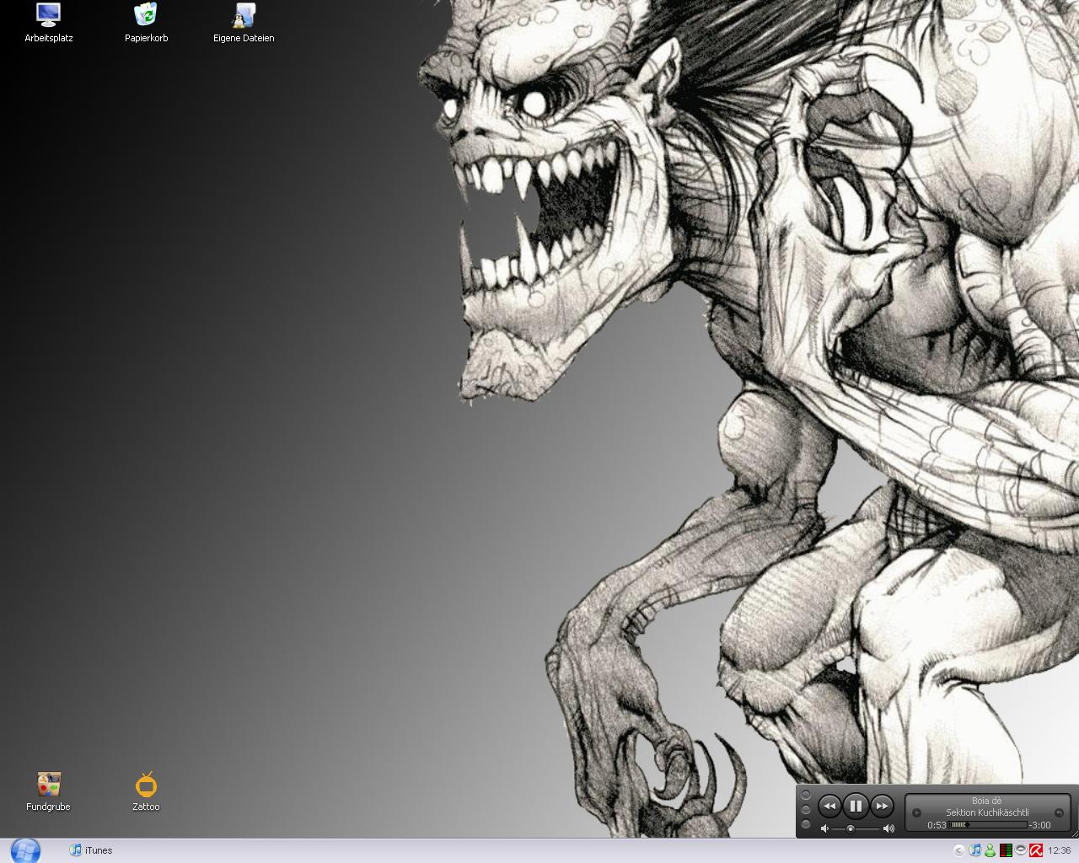Open the red Avira umbrella tray icon

coord(1036,850)
